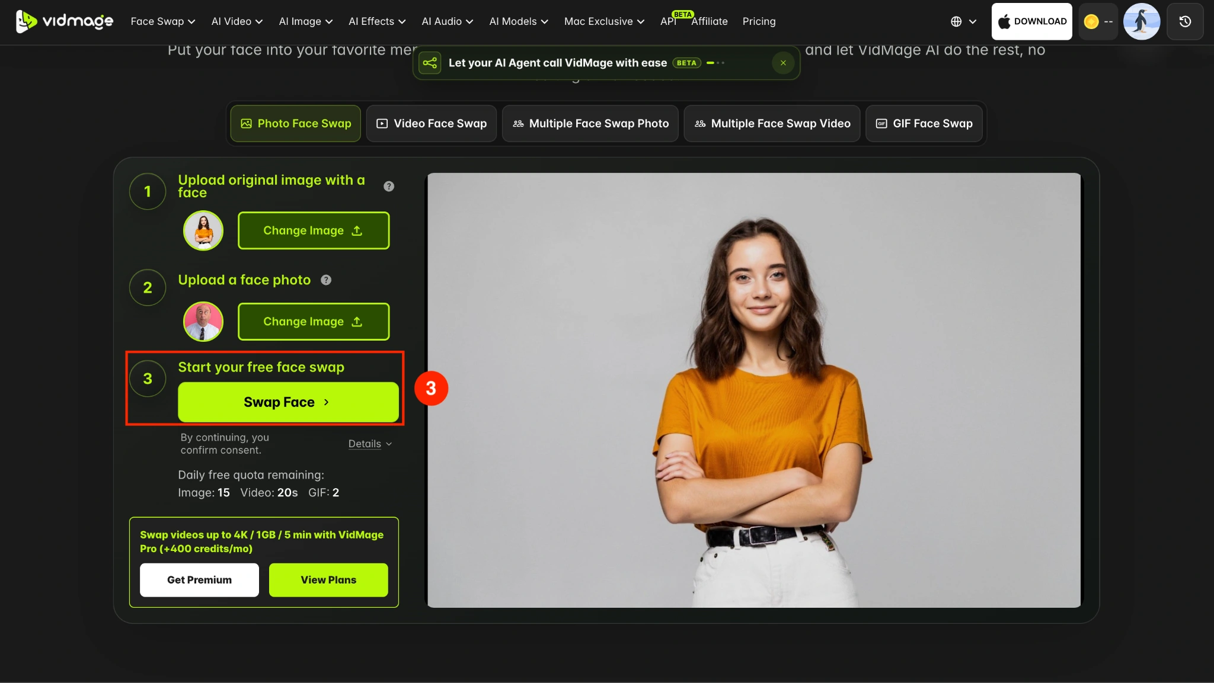Expand the AI Models menu
Screen dimensions: 1214x683
tap(518, 21)
